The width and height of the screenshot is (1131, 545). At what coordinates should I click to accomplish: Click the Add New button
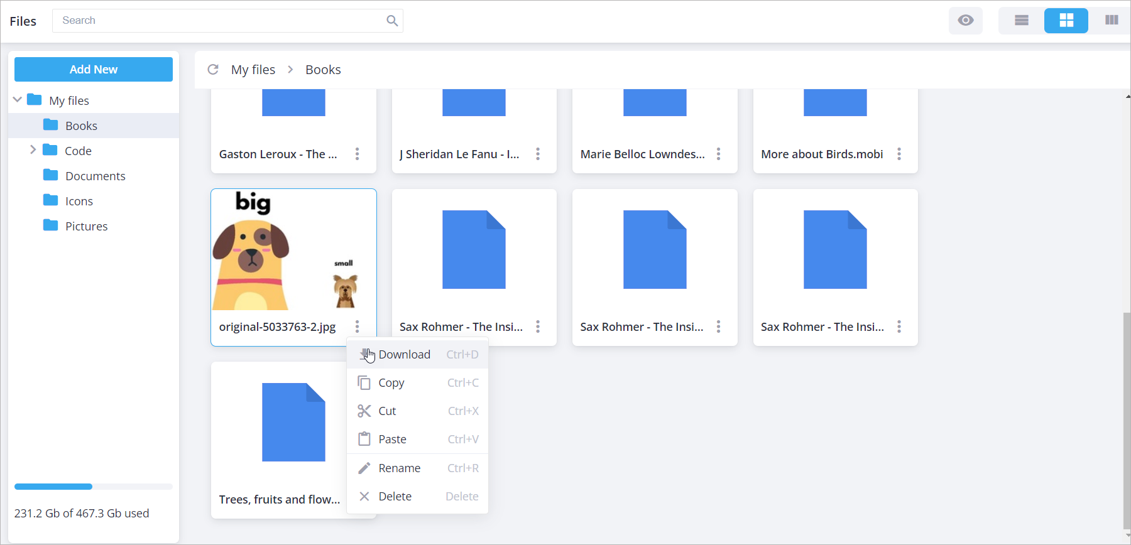[94, 70]
